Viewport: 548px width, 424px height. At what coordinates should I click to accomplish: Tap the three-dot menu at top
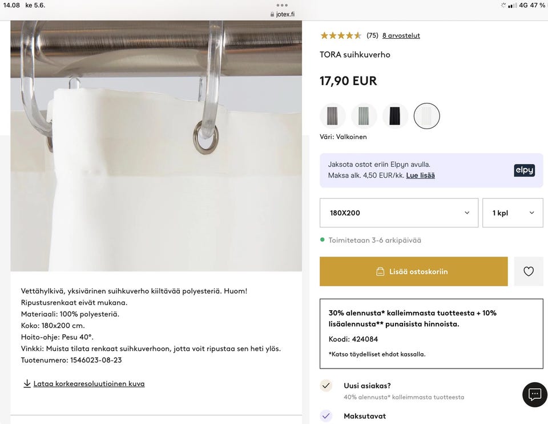point(282,5)
